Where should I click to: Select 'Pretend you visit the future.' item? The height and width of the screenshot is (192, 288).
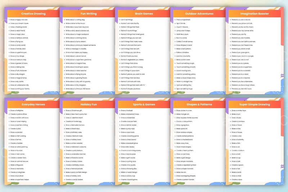click(242, 89)
